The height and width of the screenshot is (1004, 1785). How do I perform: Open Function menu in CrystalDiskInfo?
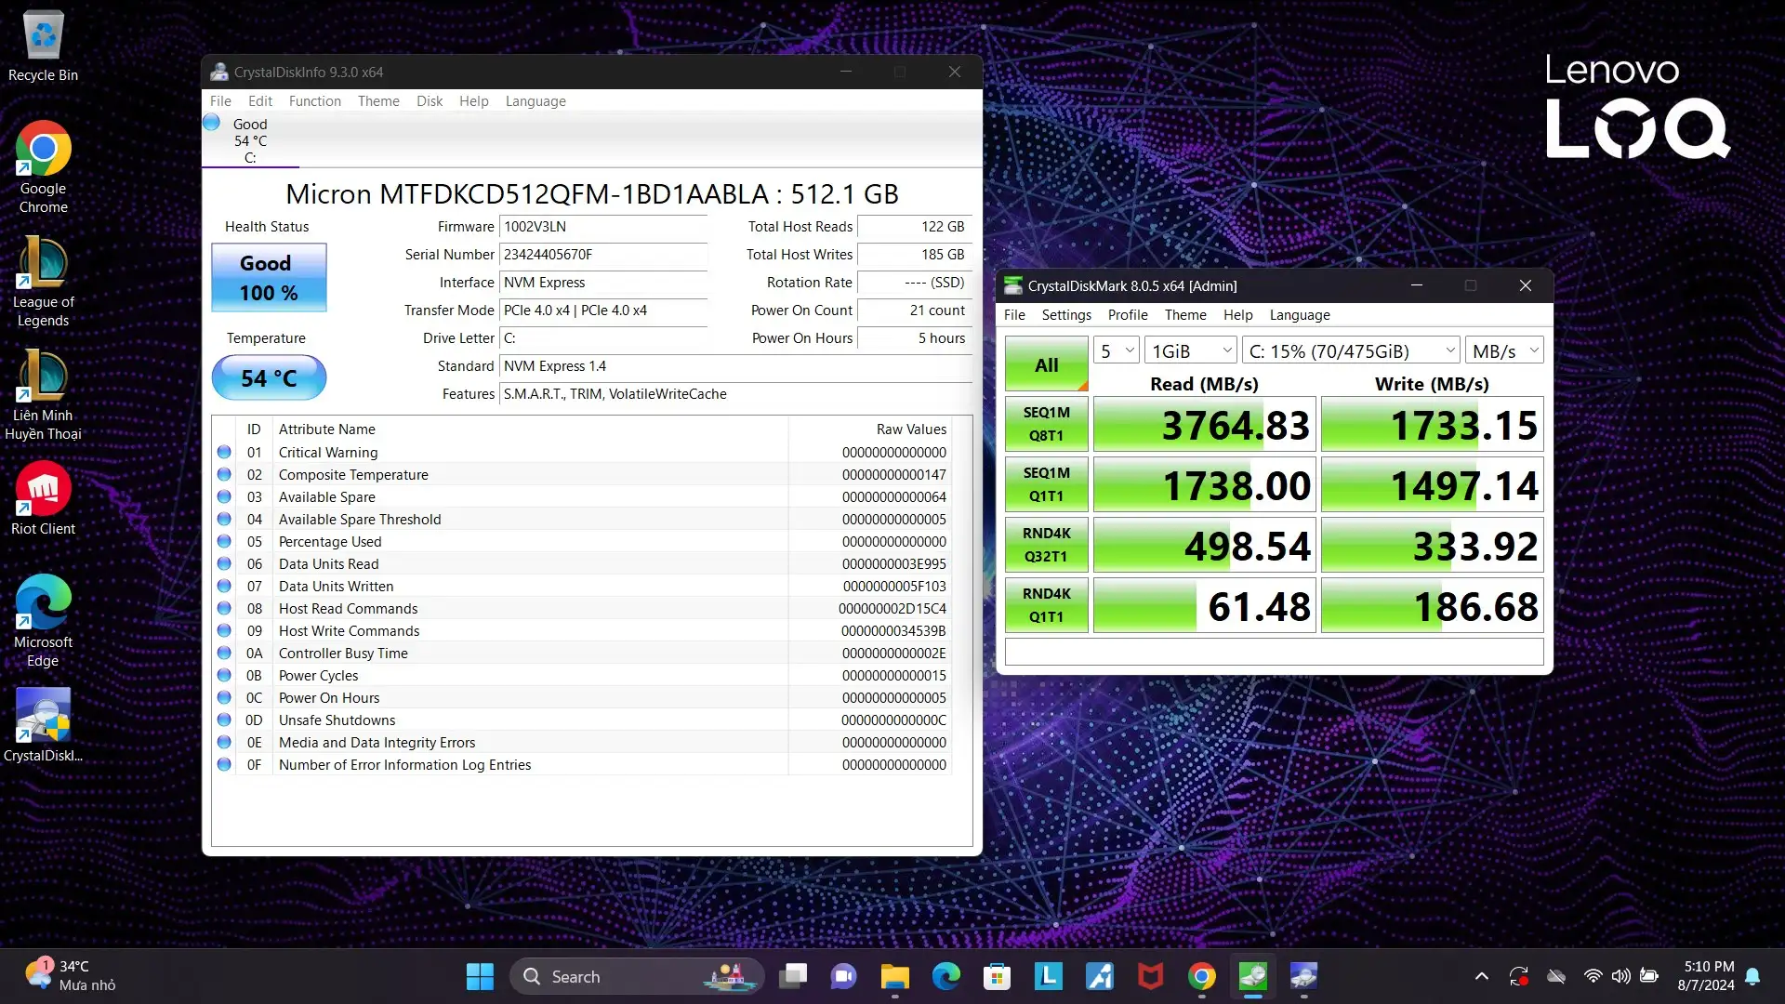314,101
